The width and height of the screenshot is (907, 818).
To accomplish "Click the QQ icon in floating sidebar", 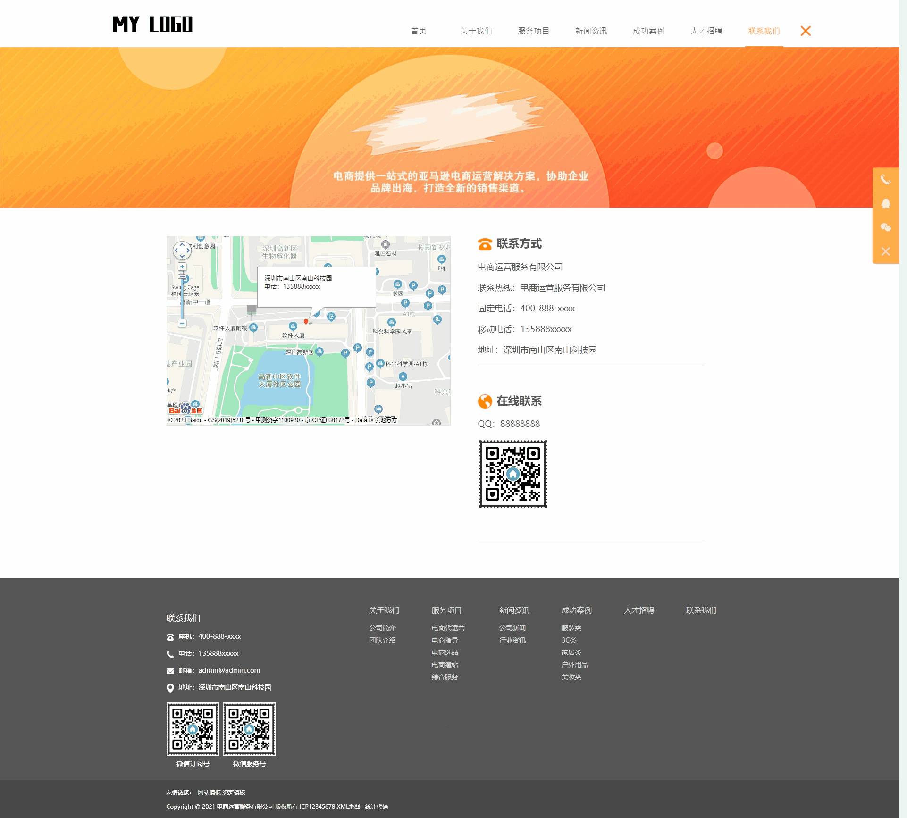I will click(x=885, y=203).
